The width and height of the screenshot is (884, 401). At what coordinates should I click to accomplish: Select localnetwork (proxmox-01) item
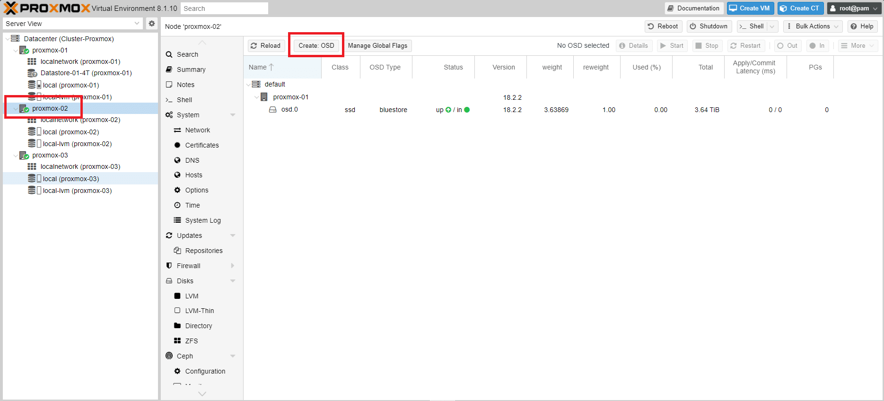point(80,61)
